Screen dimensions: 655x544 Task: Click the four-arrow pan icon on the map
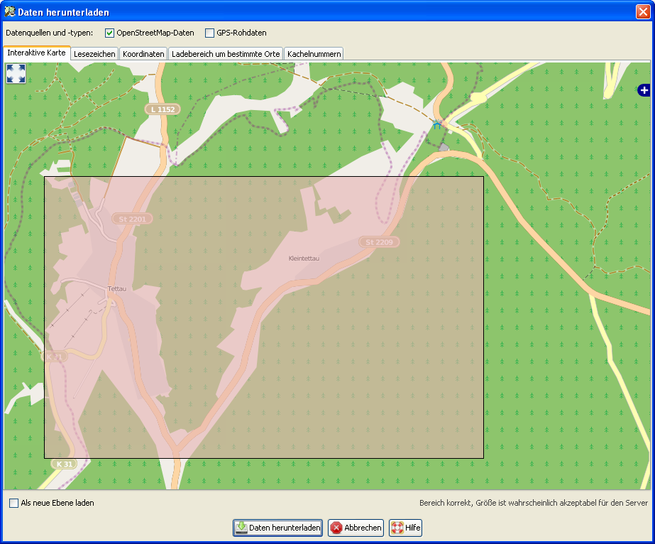coord(16,73)
